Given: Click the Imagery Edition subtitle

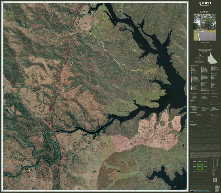Looking at the screenshot, I should coord(205,6).
